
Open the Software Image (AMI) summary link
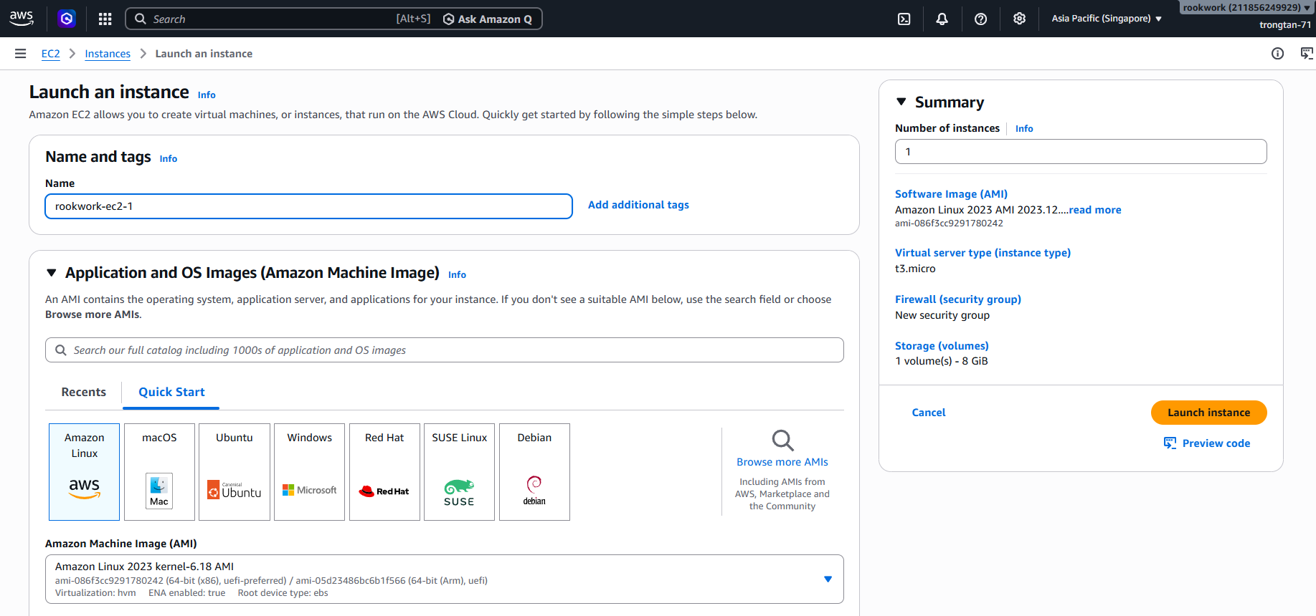pos(951,194)
